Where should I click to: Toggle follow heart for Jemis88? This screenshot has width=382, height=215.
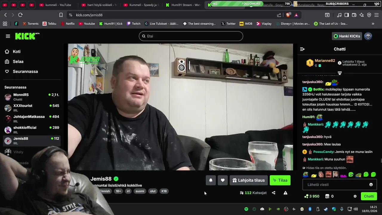click(x=223, y=180)
